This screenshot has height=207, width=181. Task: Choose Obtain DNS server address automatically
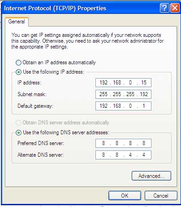coord(18,123)
